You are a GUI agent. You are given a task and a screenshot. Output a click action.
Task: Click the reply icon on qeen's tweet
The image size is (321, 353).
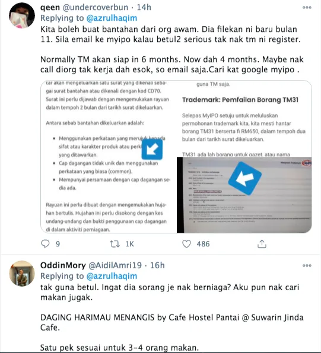click(45, 243)
